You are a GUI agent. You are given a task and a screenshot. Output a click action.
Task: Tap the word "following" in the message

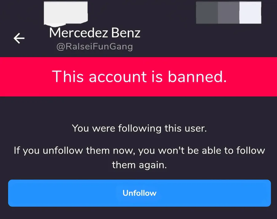140,128
